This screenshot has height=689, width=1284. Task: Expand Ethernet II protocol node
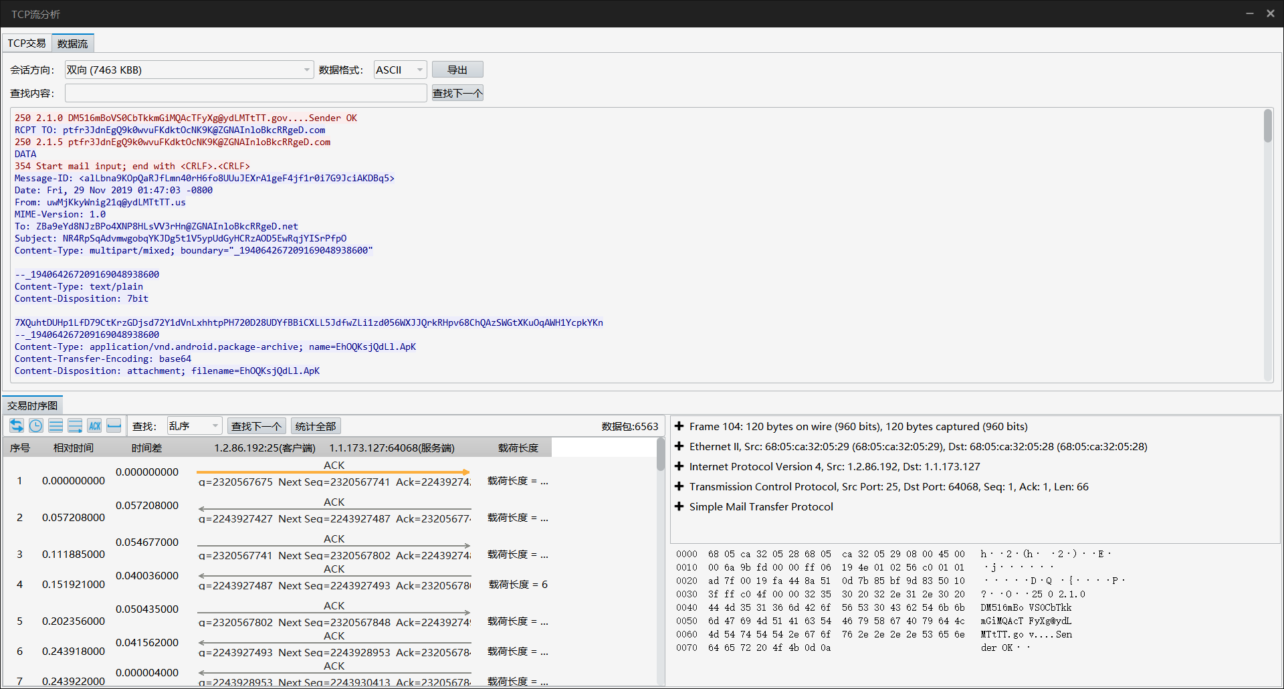[679, 446]
